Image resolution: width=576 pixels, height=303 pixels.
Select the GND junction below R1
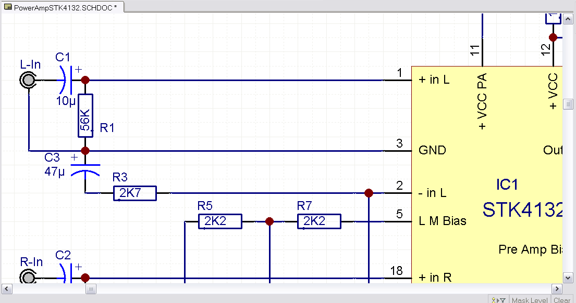coord(85,151)
